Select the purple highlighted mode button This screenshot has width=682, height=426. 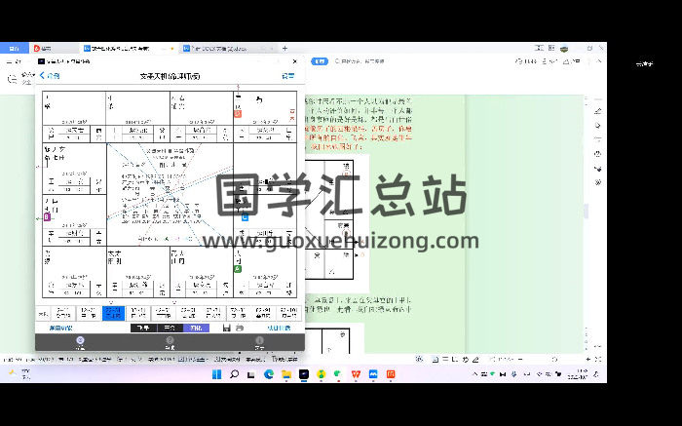[196, 328]
